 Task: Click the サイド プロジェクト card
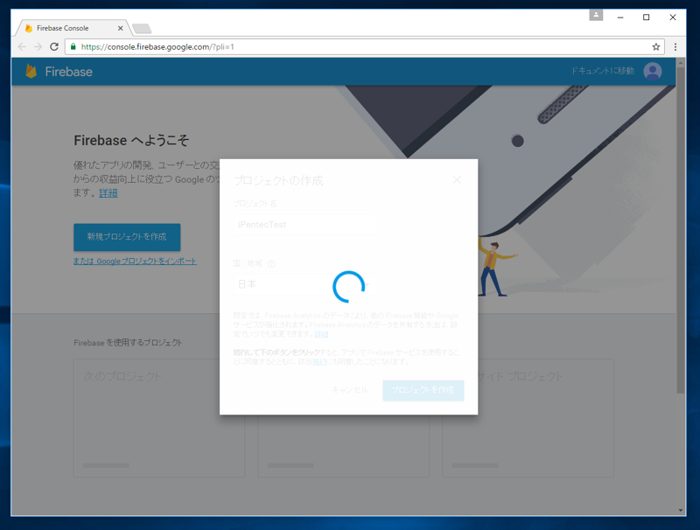pyautogui.click(x=528, y=418)
